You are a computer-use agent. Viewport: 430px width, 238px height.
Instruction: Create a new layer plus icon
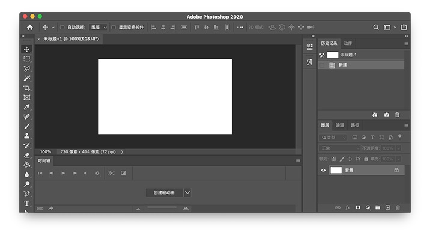click(x=387, y=207)
